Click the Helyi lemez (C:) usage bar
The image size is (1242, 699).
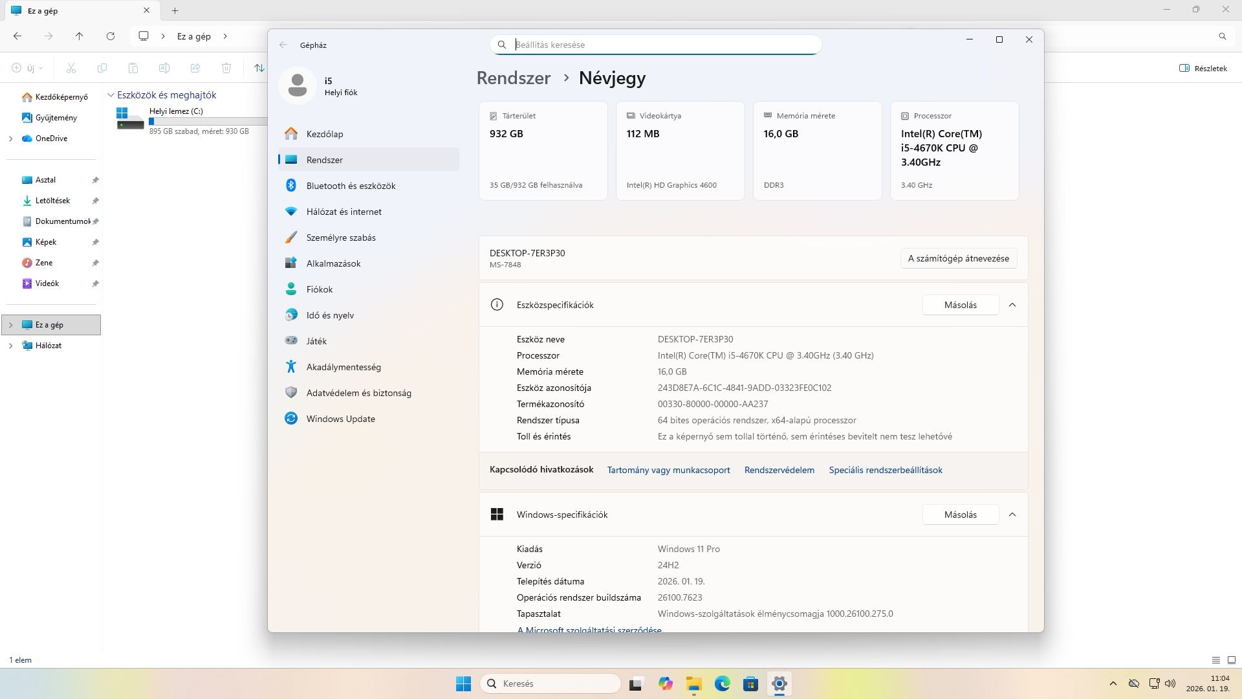[x=208, y=121]
